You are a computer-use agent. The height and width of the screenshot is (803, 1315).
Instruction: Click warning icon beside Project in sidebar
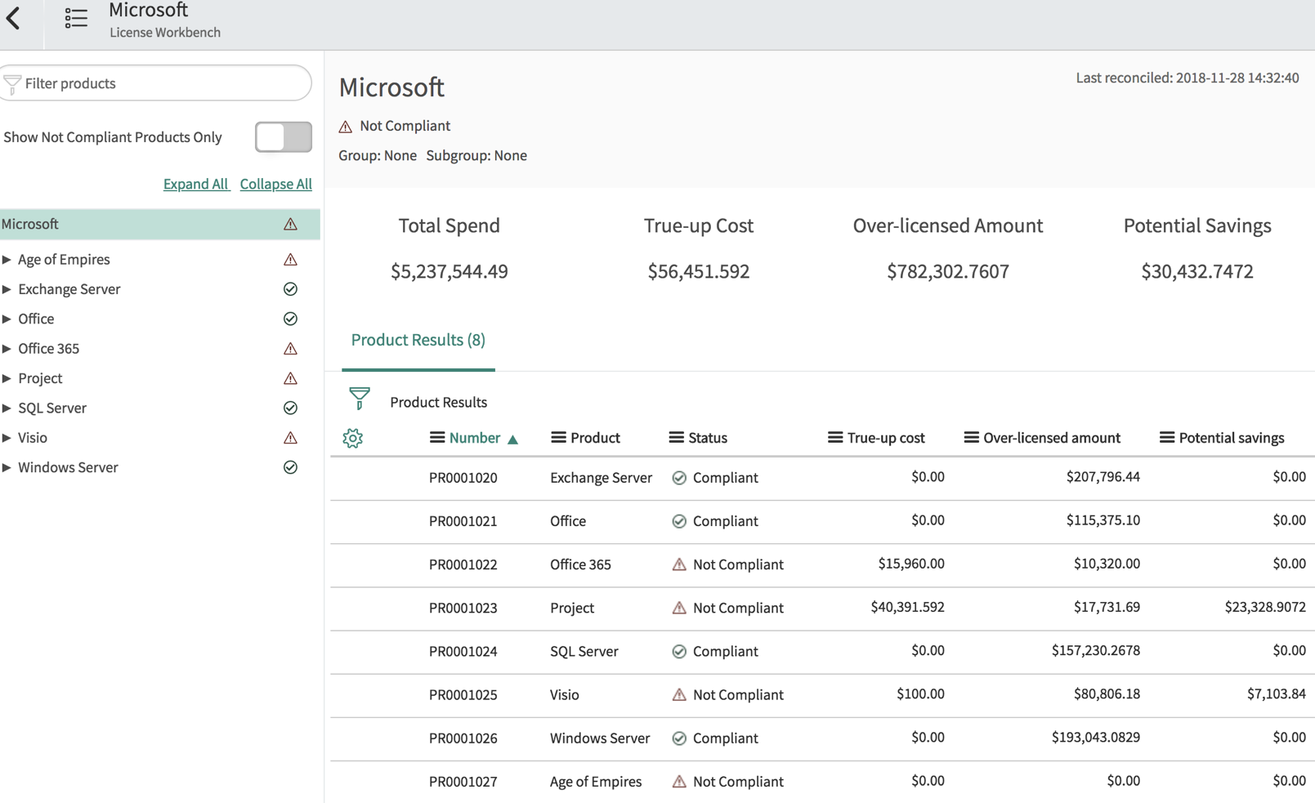tap(290, 378)
